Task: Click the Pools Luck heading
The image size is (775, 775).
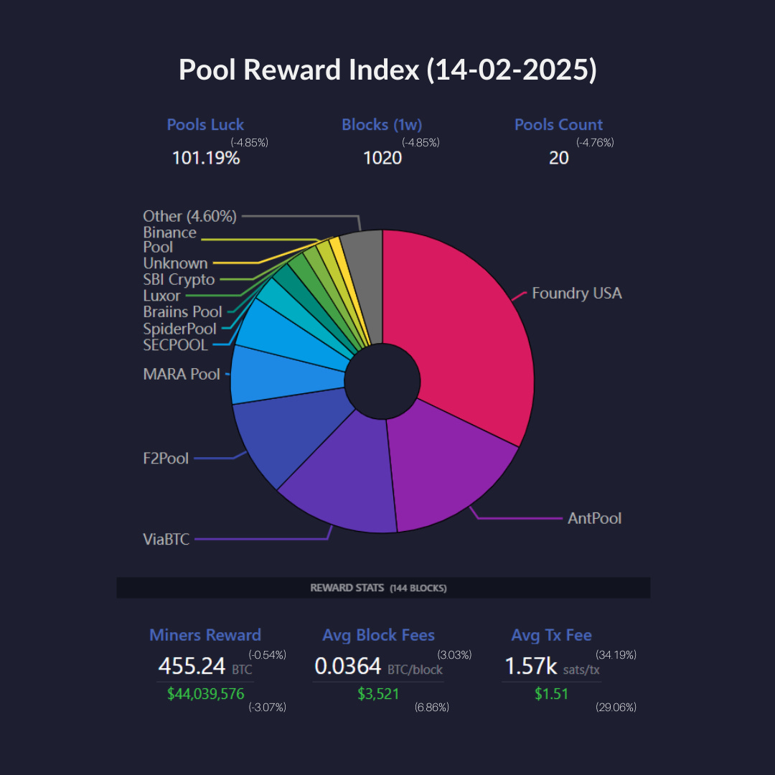Action: point(205,125)
